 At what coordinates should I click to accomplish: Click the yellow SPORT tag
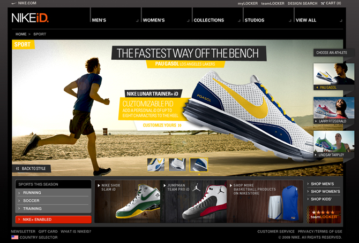tap(23, 44)
